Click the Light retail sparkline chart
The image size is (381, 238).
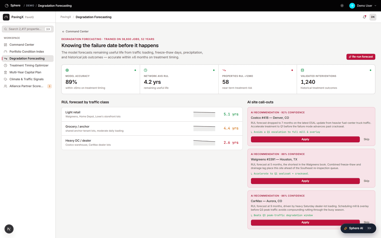[x=204, y=114]
